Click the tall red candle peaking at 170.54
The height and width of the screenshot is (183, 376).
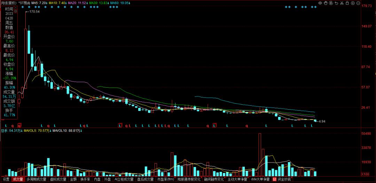(x=25, y=59)
